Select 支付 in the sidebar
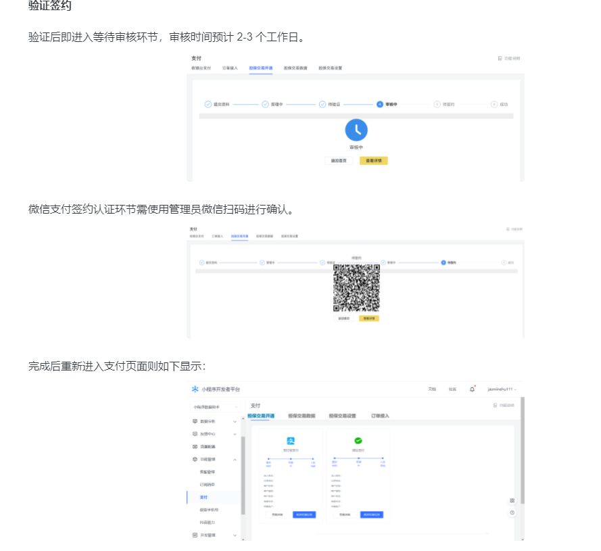Image resolution: width=601 pixels, height=551 pixels. point(203,498)
